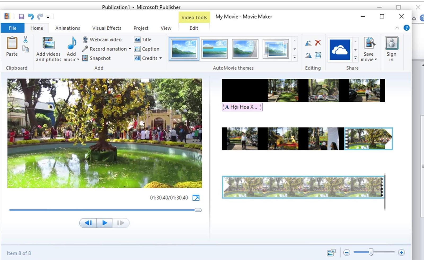Undo the last action in the toolbar

pyautogui.click(x=31, y=17)
